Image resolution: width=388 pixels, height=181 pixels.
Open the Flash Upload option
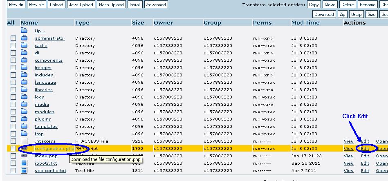pyautogui.click(x=111, y=4)
